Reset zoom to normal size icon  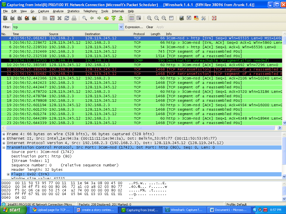tap(164, 18)
